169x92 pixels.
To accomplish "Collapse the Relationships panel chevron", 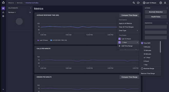I will coord(31,8).
